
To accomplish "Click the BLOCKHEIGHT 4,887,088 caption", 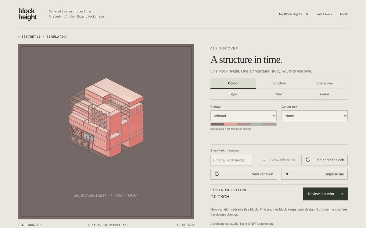I will [x=106, y=195].
